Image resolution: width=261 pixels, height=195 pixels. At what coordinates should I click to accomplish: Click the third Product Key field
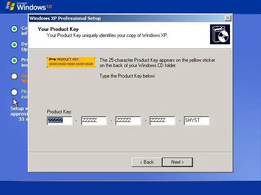[x=128, y=121]
